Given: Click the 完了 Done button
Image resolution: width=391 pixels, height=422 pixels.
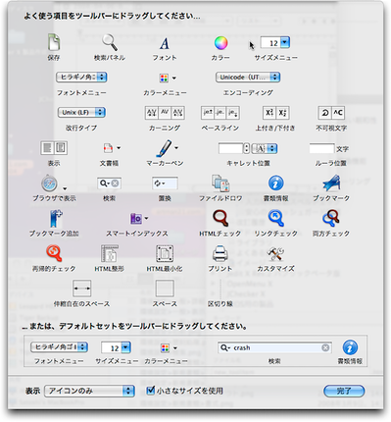Looking at the screenshot, I should 344,391.
